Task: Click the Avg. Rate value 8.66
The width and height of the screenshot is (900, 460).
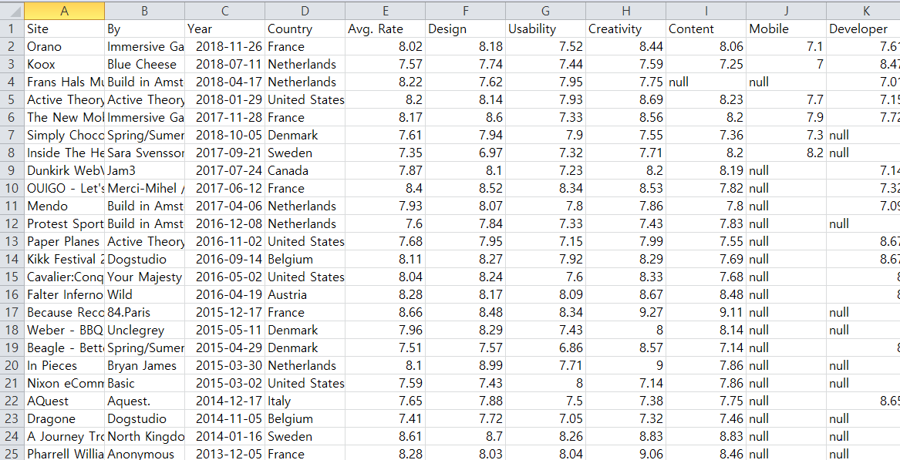Action: click(385, 312)
